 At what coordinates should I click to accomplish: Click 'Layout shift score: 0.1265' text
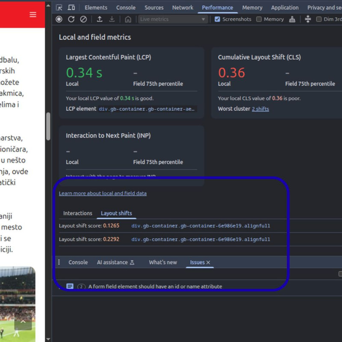point(89,226)
